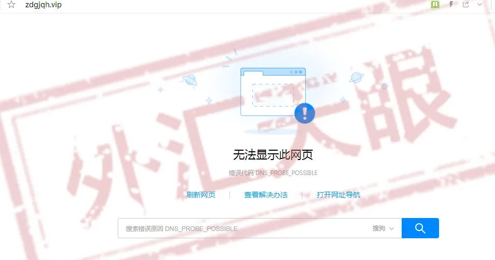
Task: Toggle the lightning speed mode icon
Action: [x=451, y=5]
